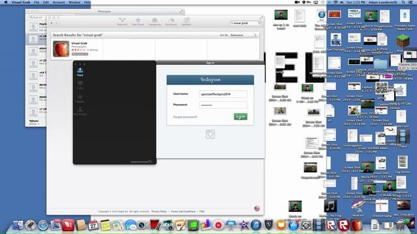Open Numbers chart icon in the Dock
417x234 pixels.
click(206, 226)
